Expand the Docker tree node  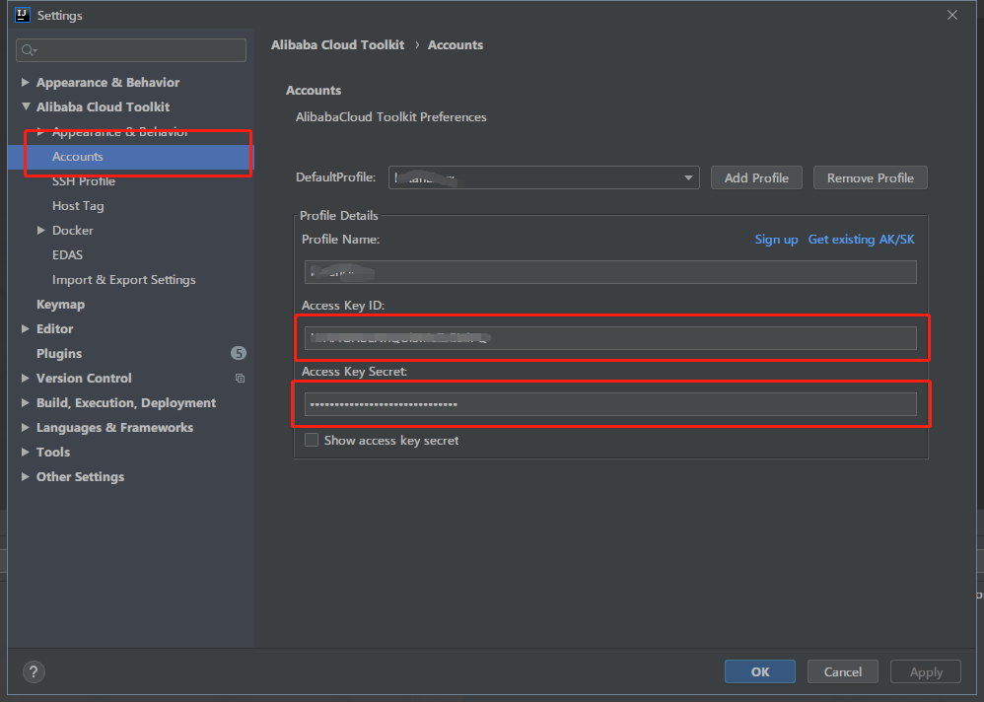point(40,231)
